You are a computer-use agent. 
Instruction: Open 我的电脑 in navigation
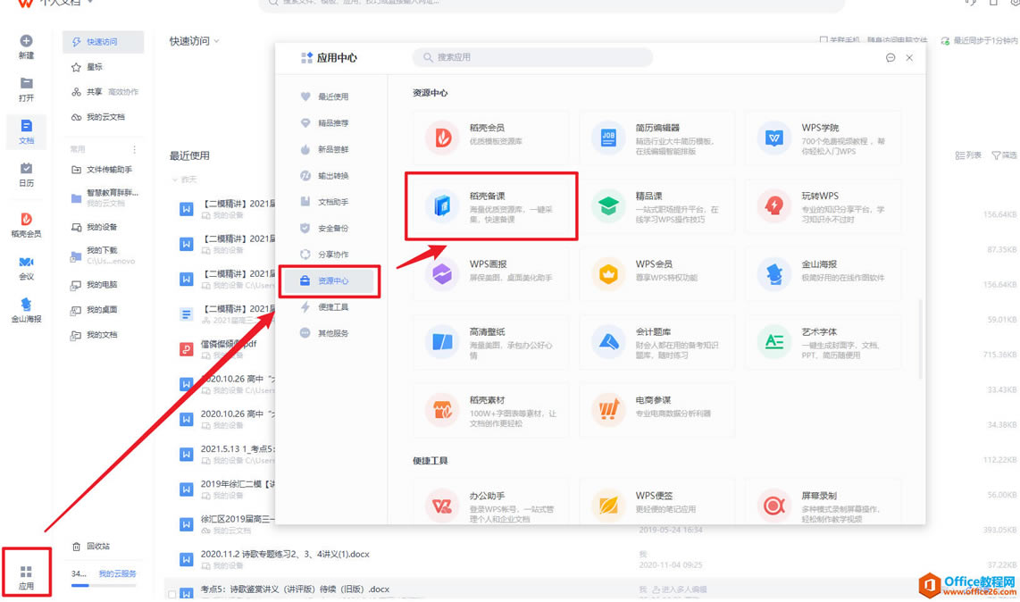(x=103, y=285)
